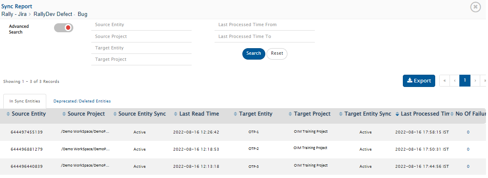Screen dimensions: 488x178
Task: Export the sync report records
Action: (418, 81)
